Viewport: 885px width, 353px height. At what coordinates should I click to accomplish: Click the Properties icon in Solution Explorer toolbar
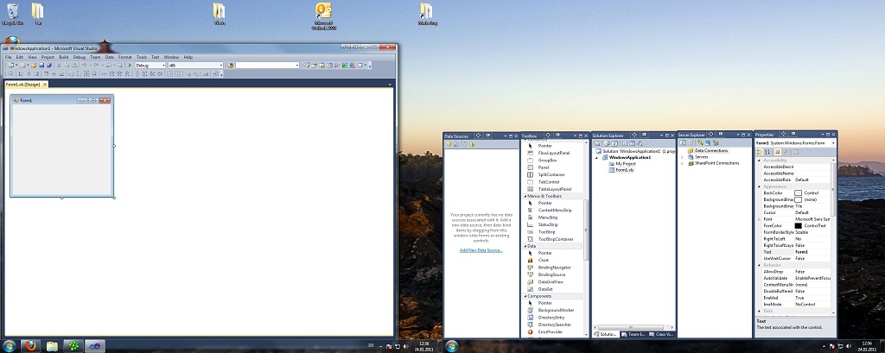(x=598, y=144)
